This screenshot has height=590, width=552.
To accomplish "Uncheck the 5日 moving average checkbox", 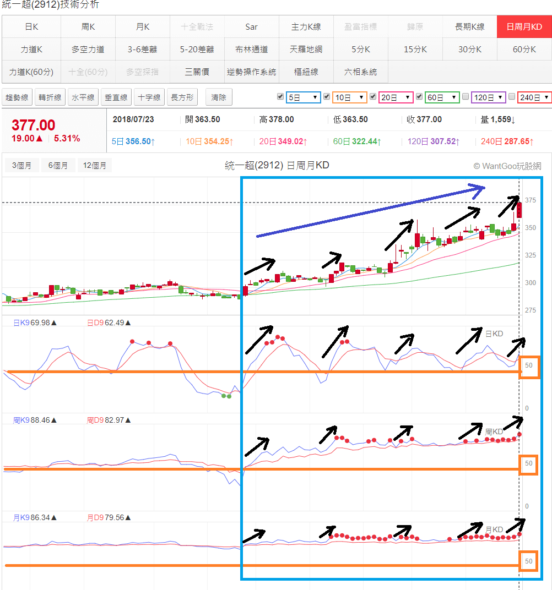I will 281,97.
